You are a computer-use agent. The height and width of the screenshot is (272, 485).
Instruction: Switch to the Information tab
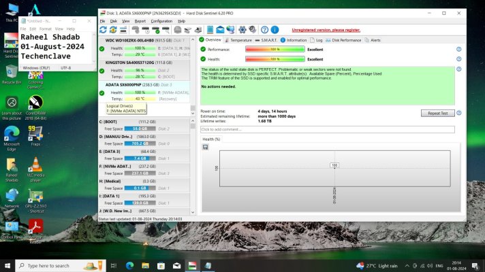294,40
